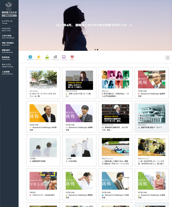
Task: Open the トピックス sidebar menu item
Action: point(9,29)
